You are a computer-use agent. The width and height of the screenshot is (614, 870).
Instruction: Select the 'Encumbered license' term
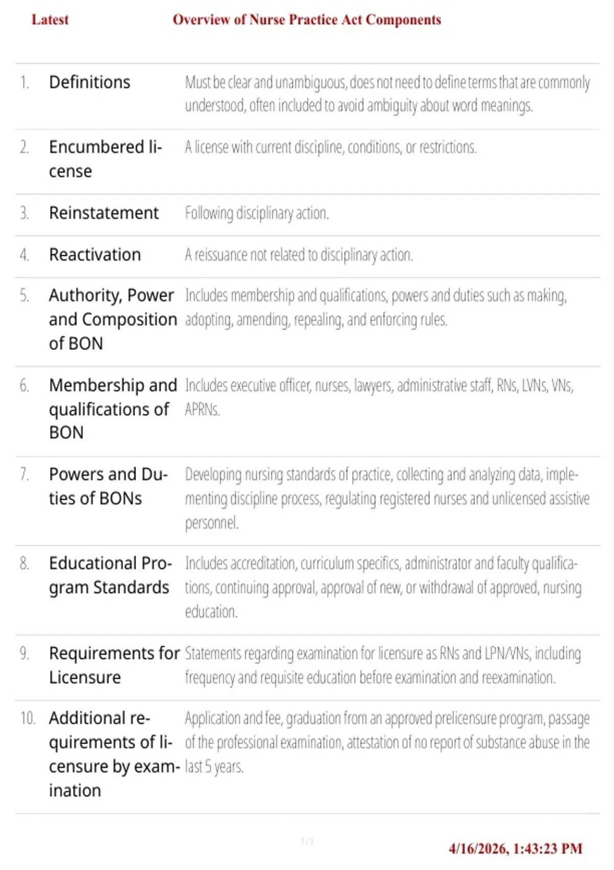pyautogui.click(x=105, y=159)
